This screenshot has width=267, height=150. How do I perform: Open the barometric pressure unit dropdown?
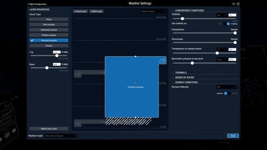click(222, 60)
